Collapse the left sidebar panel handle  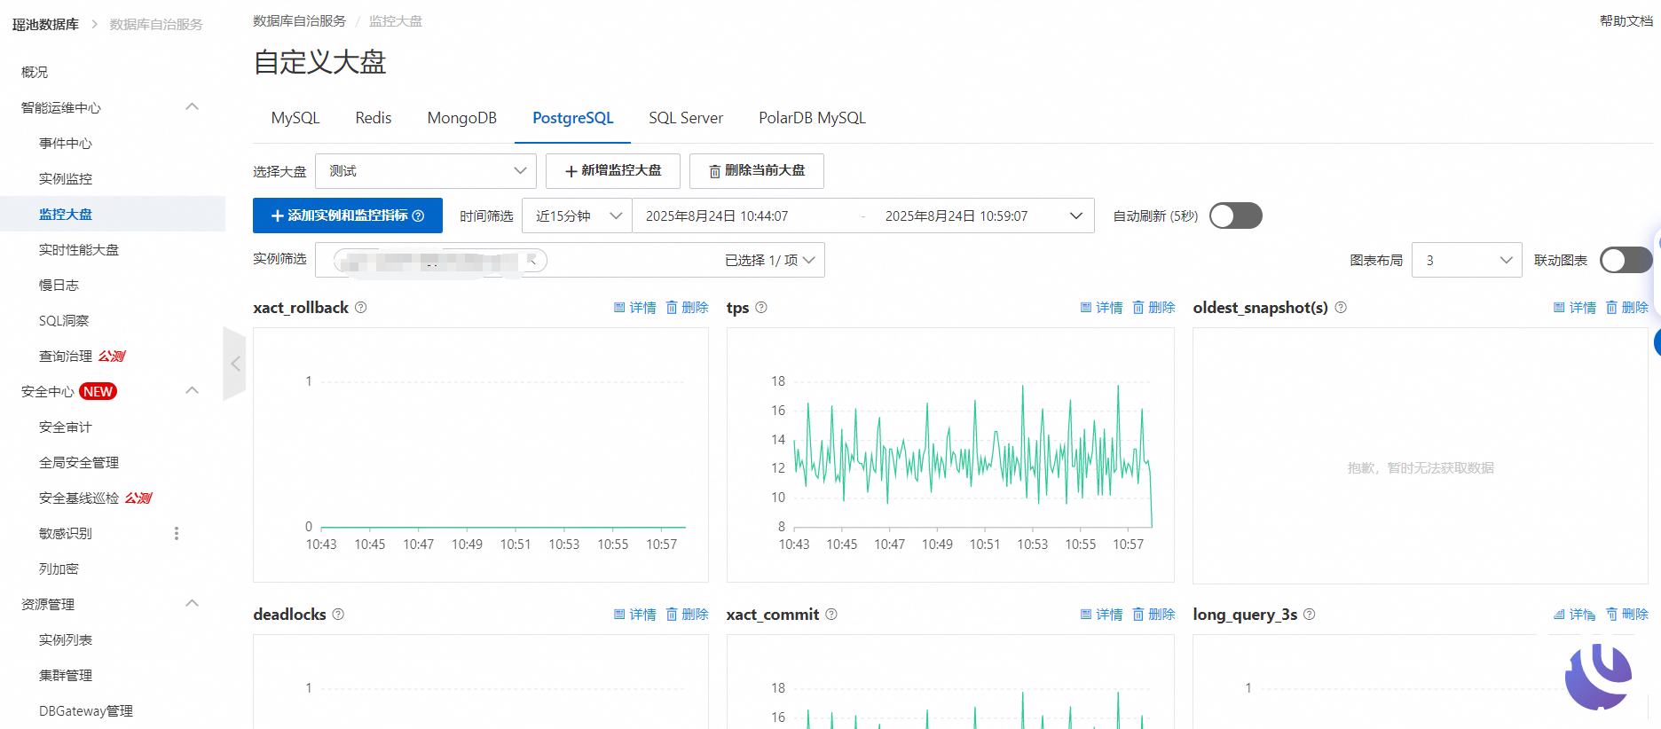(x=235, y=364)
